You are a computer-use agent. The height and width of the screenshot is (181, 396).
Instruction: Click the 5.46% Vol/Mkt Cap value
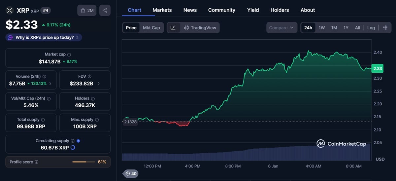click(x=31, y=105)
